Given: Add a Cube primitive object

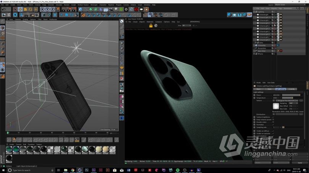Looking at the screenshot, I should pyautogui.click(x=80, y=9).
